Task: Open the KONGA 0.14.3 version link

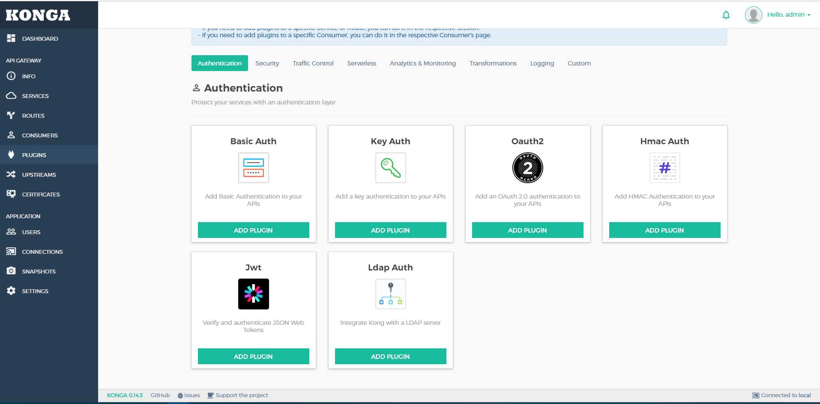Action: pos(125,395)
